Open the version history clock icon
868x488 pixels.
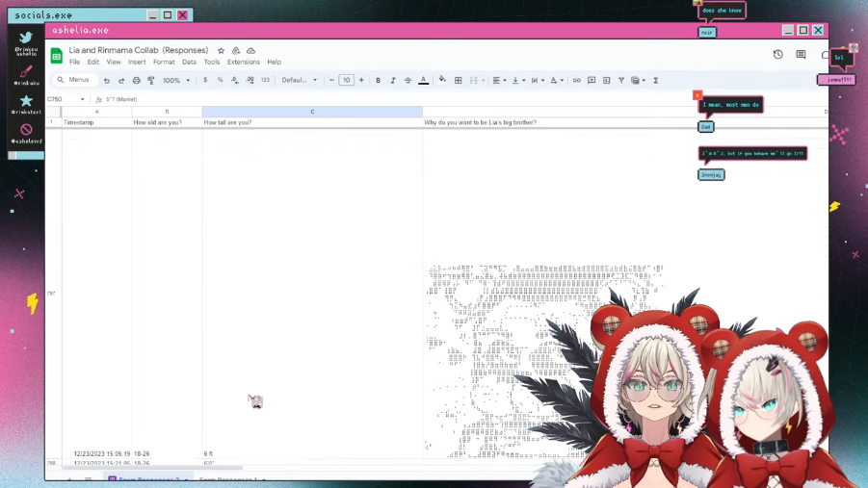(778, 55)
